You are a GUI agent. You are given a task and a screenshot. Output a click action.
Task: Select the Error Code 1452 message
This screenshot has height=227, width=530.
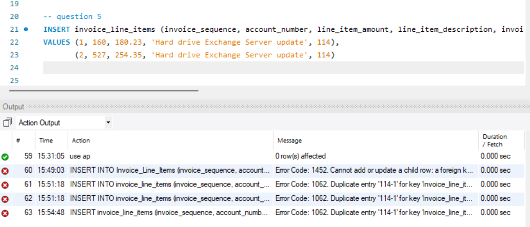coord(374,170)
